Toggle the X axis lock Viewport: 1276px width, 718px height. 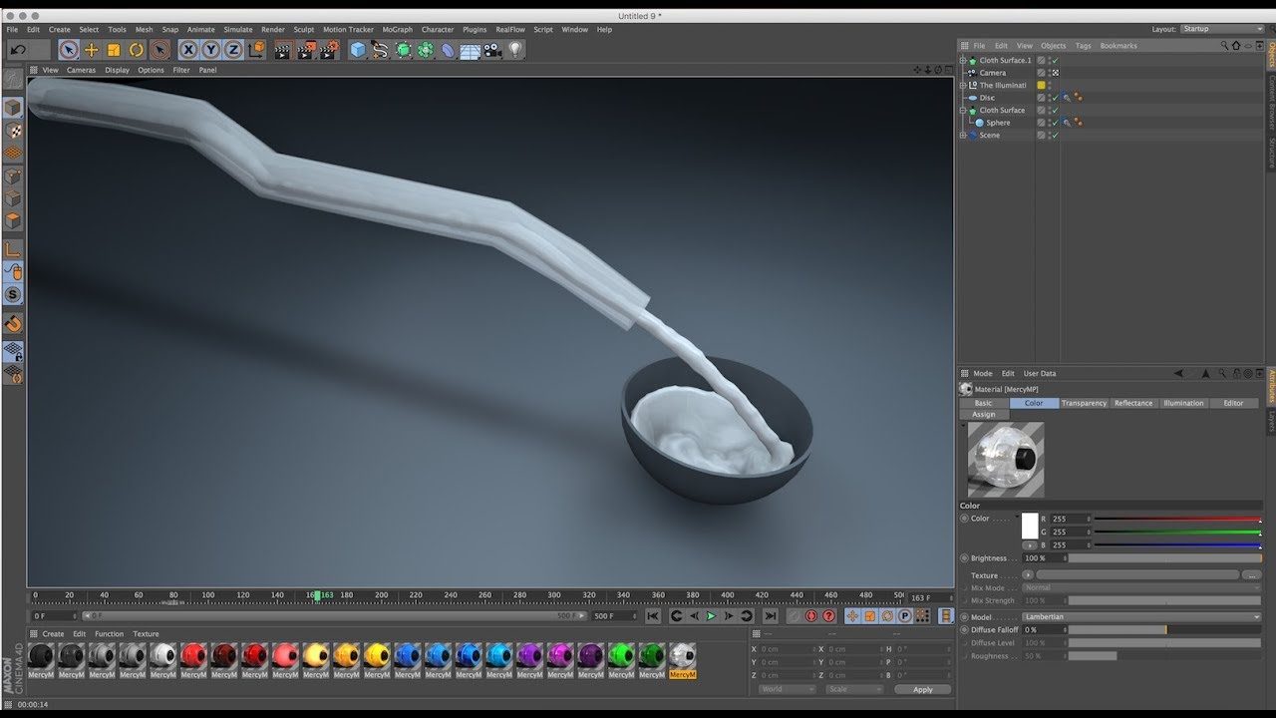(x=188, y=50)
